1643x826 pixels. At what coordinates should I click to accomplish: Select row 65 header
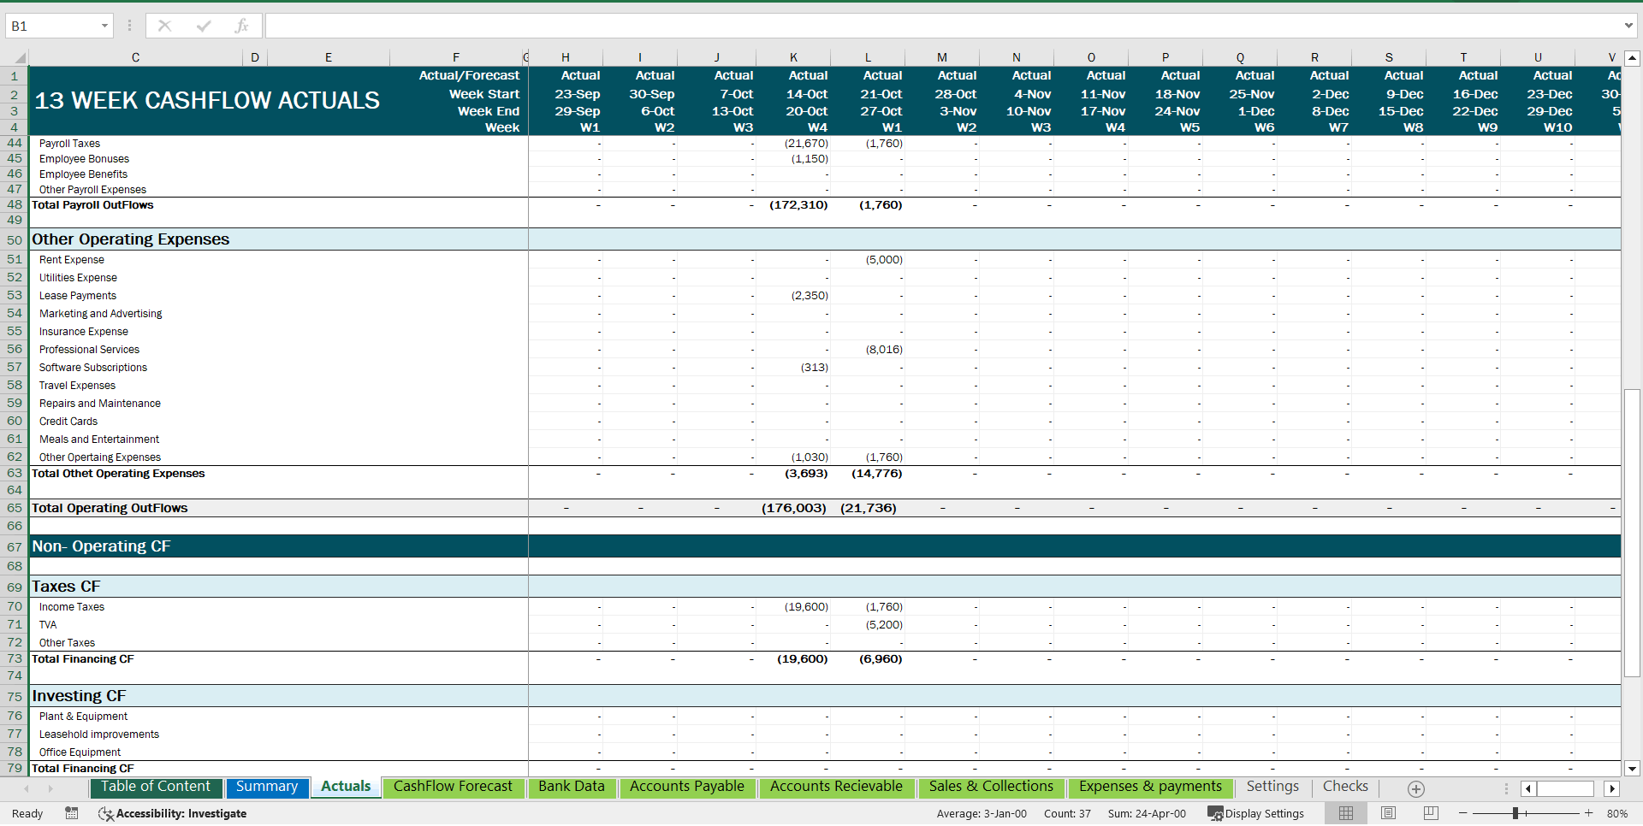(x=15, y=508)
